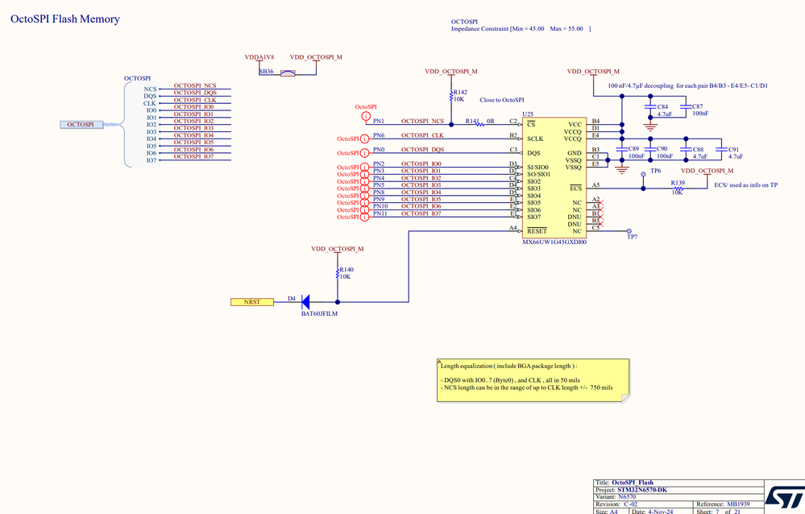Select capacitor C87 symbol
Viewport: 805px width, 514px height.
(686, 107)
